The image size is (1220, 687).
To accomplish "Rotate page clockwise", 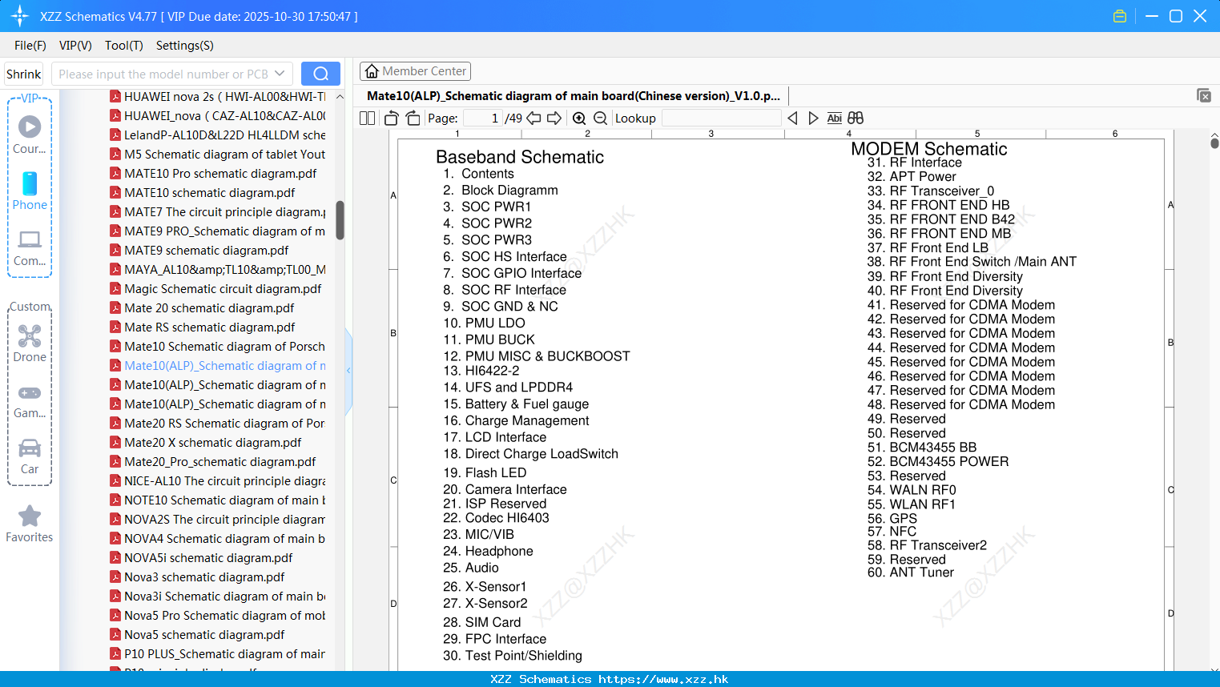I will click(413, 118).
